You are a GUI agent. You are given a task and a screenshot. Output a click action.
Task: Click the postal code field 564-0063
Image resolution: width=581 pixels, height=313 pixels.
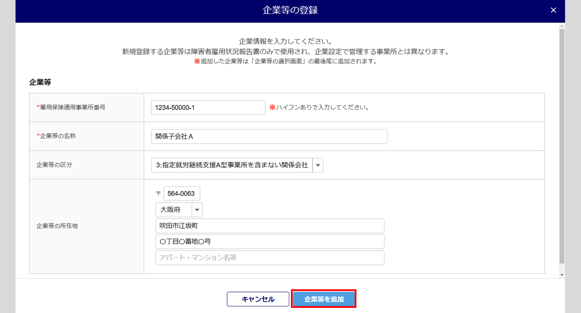click(181, 194)
